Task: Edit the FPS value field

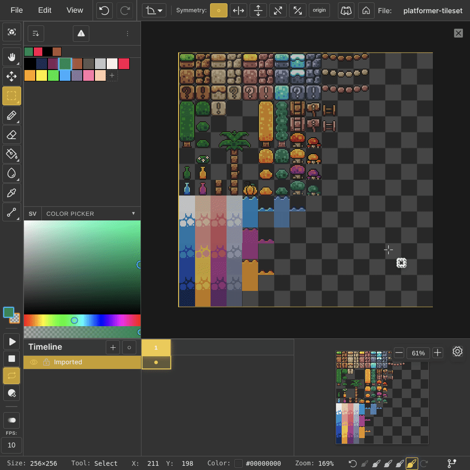Action: [11, 445]
